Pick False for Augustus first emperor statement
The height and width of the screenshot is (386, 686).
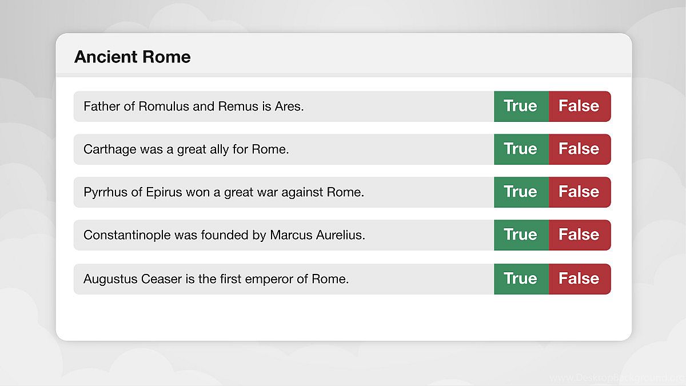coord(579,279)
